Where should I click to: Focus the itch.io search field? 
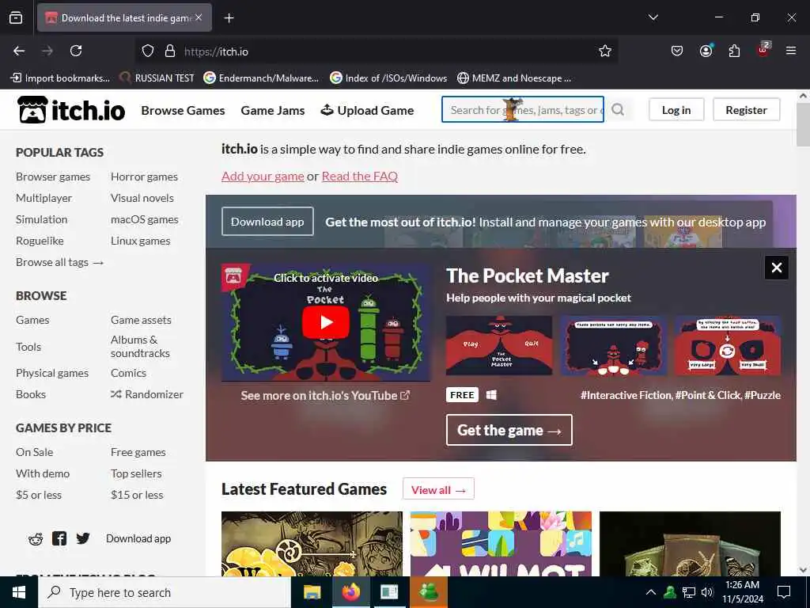(x=523, y=109)
